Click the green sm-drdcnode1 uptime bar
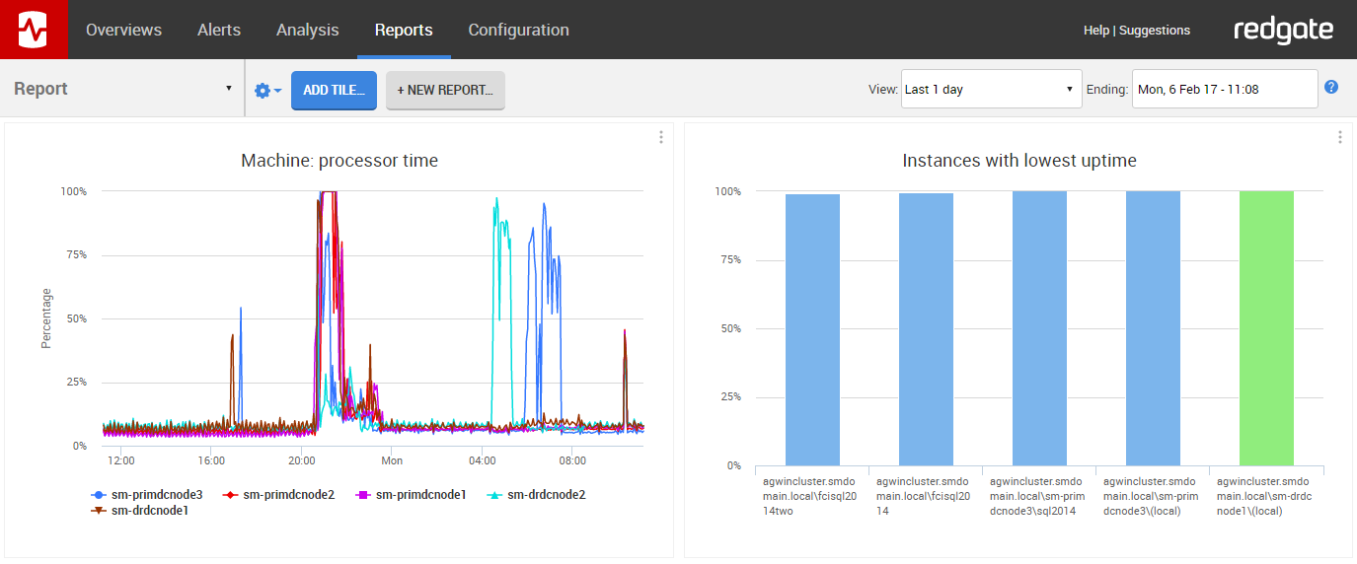The width and height of the screenshot is (1357, 564). (x=1266, y=327)
